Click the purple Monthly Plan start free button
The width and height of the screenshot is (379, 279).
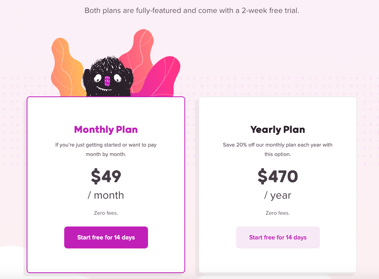(106, 237)
